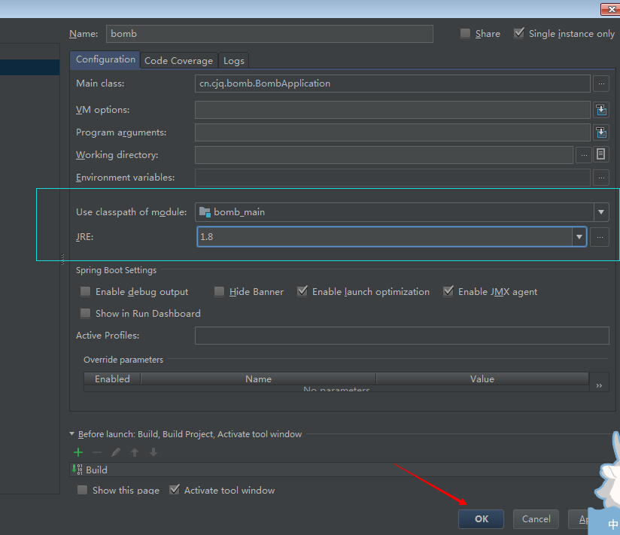620x535 pixels.
Task: Click the Environment variables field
Action: click(x=393, y=178)
